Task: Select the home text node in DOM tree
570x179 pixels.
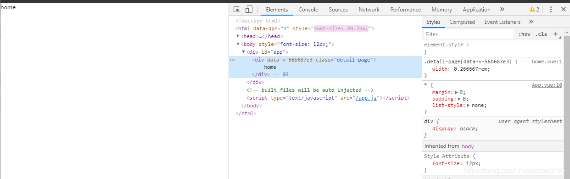Action: pyautogui.click(x=270, y=67)
